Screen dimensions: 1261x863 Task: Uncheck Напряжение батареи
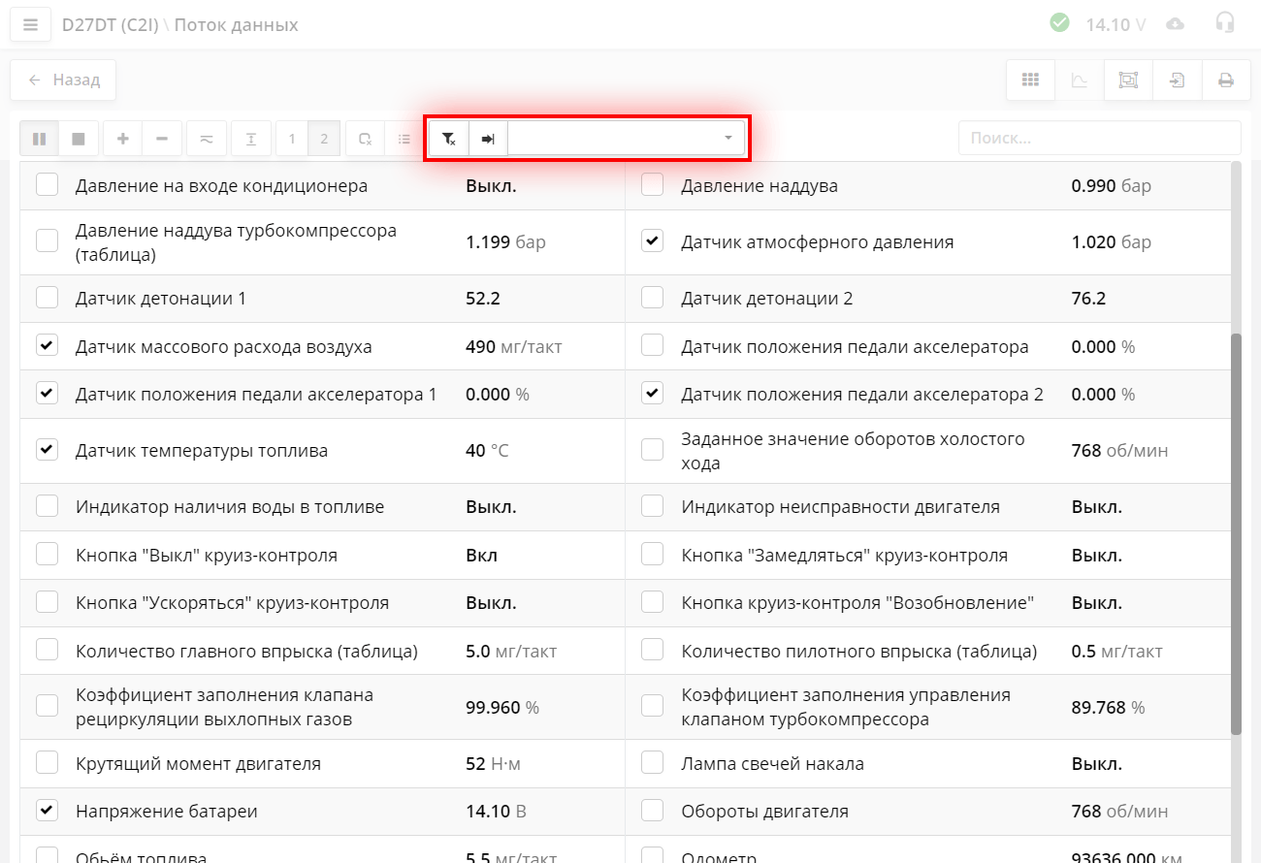coord(47,811)
